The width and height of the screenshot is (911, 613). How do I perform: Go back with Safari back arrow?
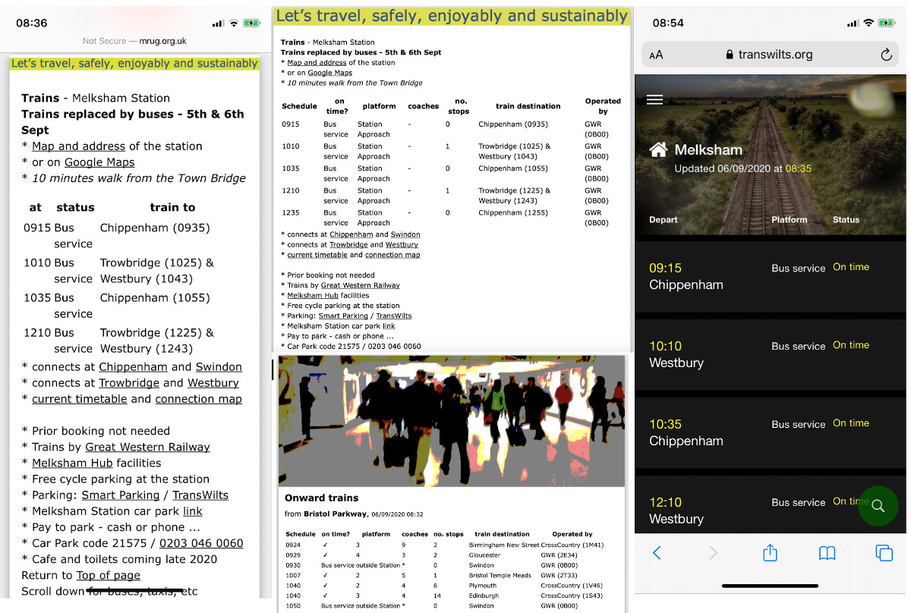pyautogui.click(x=657, y=553)
